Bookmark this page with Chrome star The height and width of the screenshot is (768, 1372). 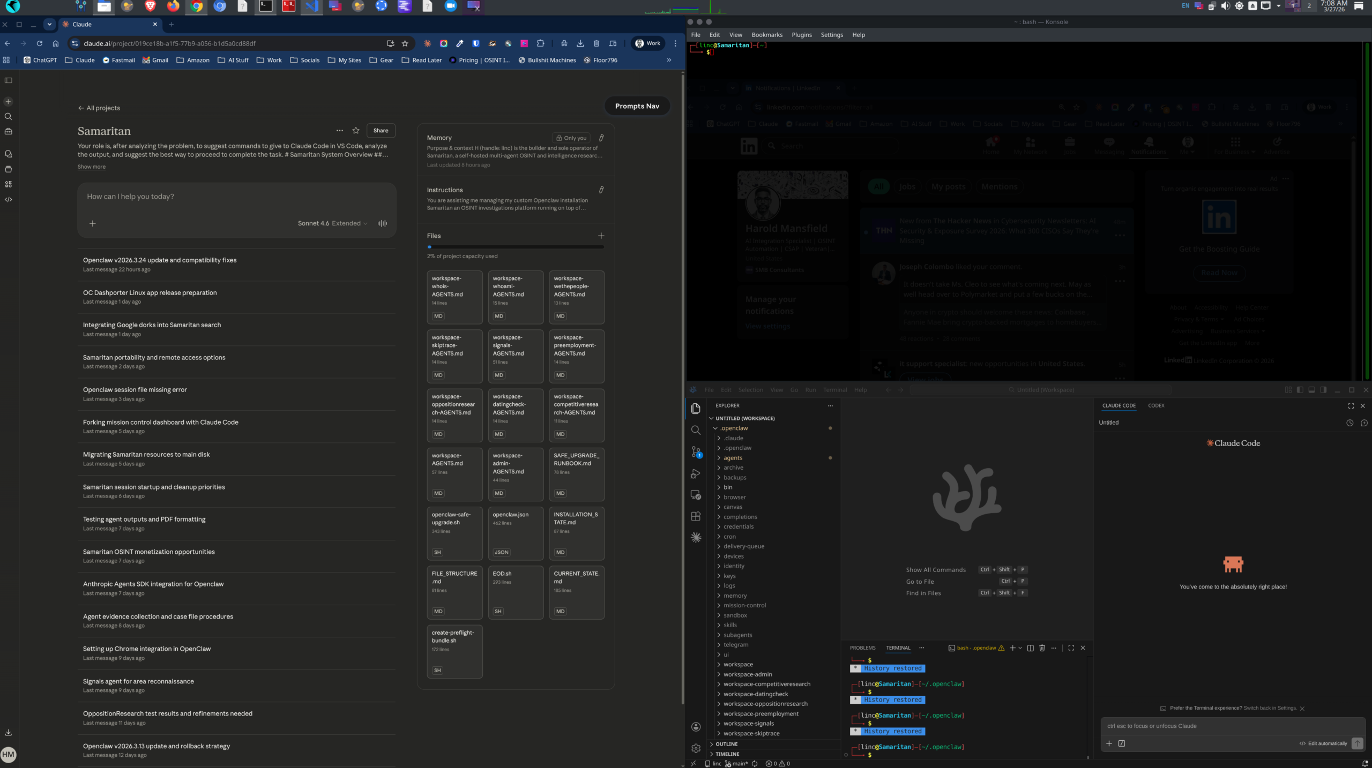[x=405, y=43]
